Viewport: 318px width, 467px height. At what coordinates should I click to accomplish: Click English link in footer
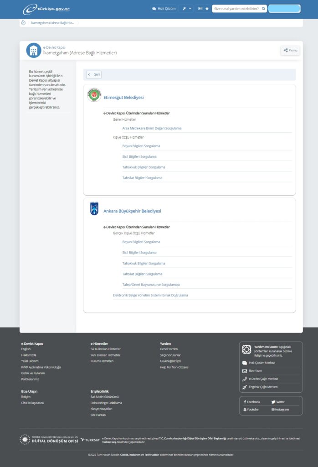click(x=26, y=349)
